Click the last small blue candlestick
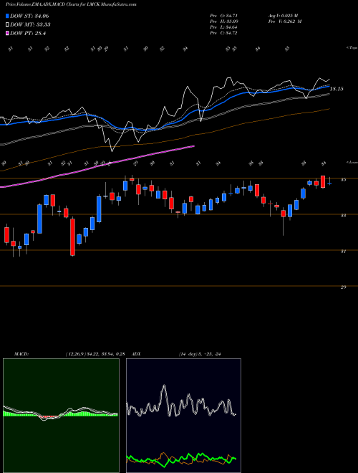The image size is (358, 473). (329, 183)
